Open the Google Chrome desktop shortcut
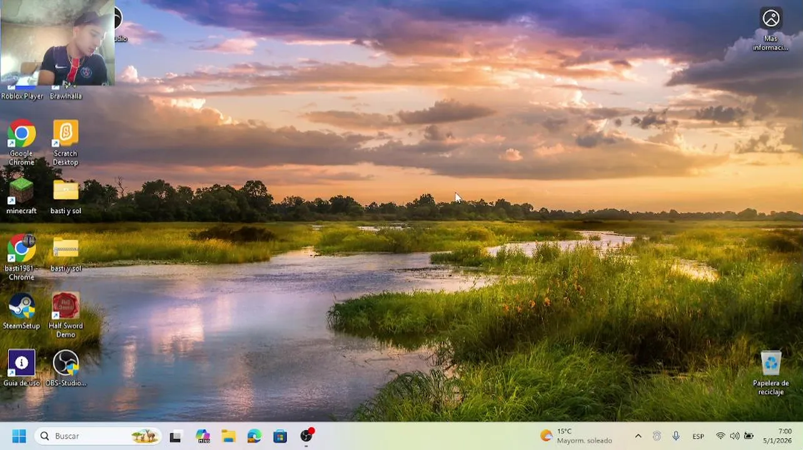This screenshot has height=450, width=803. [x=21, y=141]
